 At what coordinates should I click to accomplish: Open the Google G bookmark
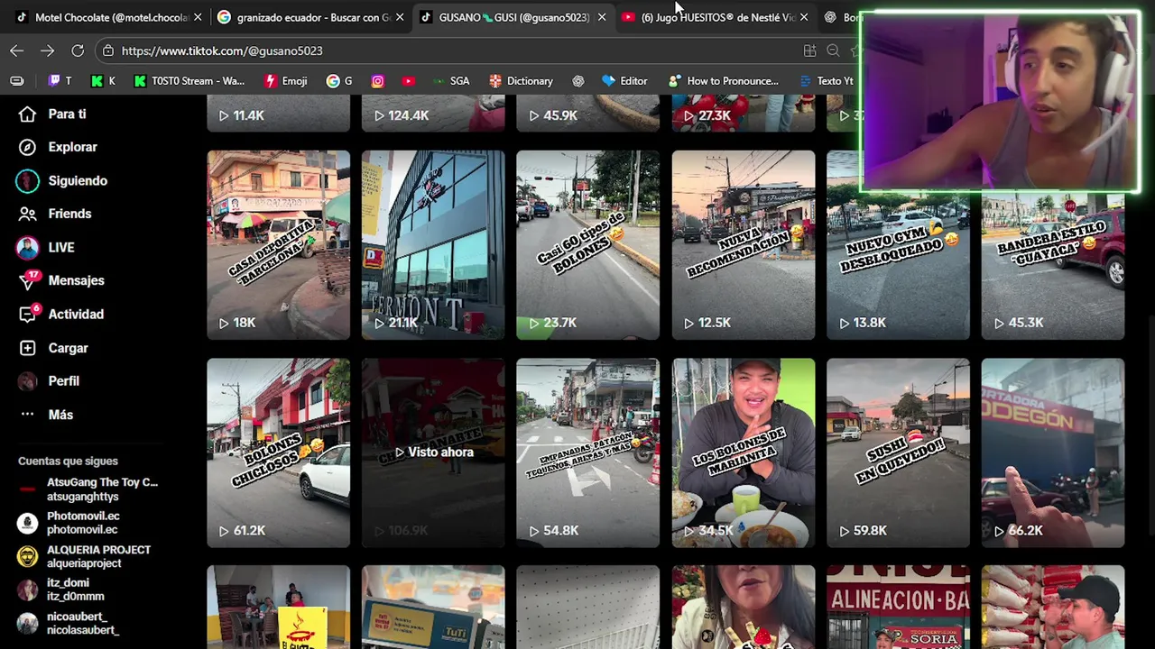(x=340, y=81)
